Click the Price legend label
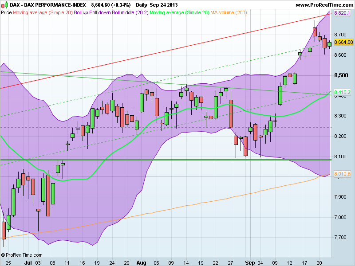 coord(6,12)
